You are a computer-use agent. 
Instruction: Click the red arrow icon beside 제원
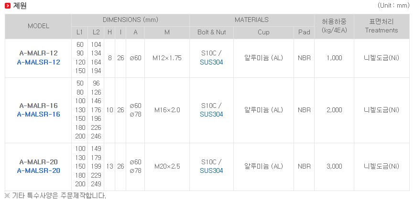[8, 6]
